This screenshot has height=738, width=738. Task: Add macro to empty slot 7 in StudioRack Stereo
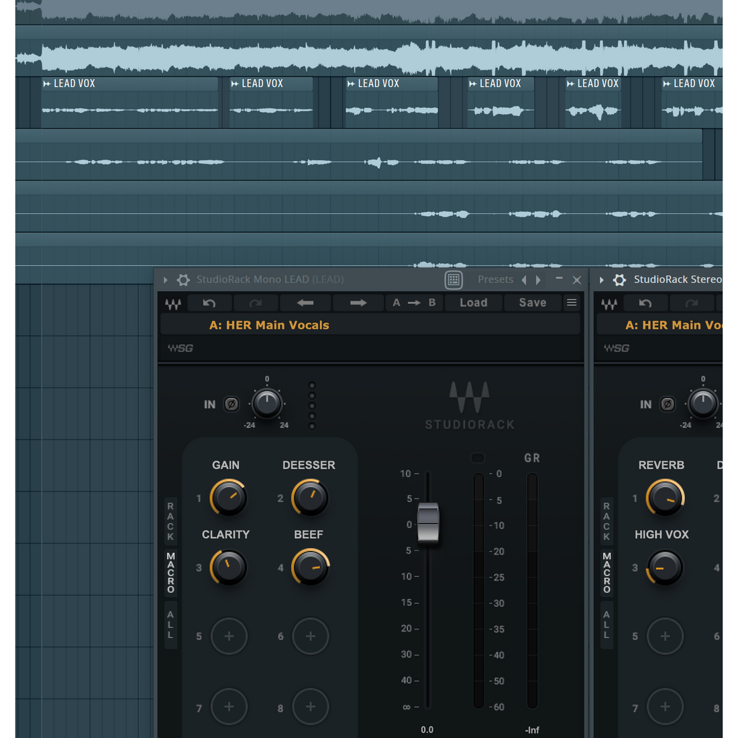coord(665,706)
